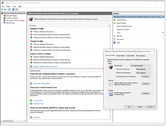Select Monitoring node in the tree
The image size is (166, 126).
coord(10,23)
